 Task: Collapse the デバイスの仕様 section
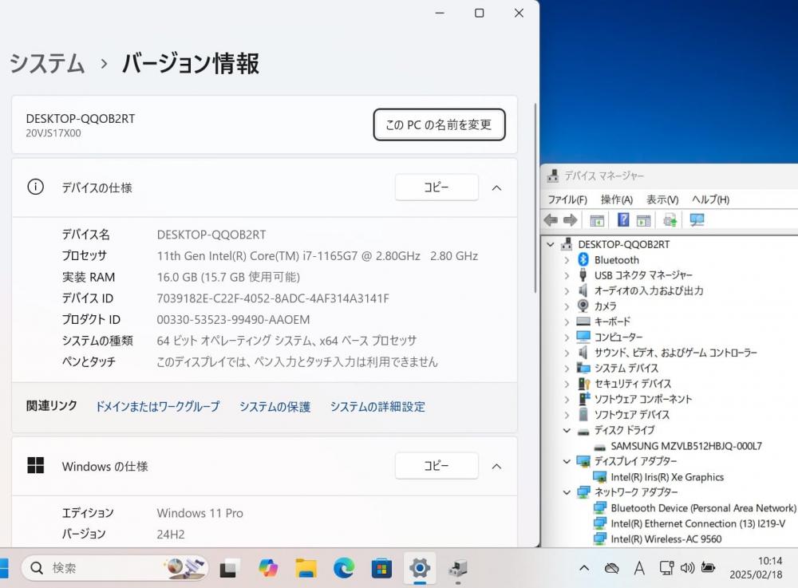[x=496, y=188]
